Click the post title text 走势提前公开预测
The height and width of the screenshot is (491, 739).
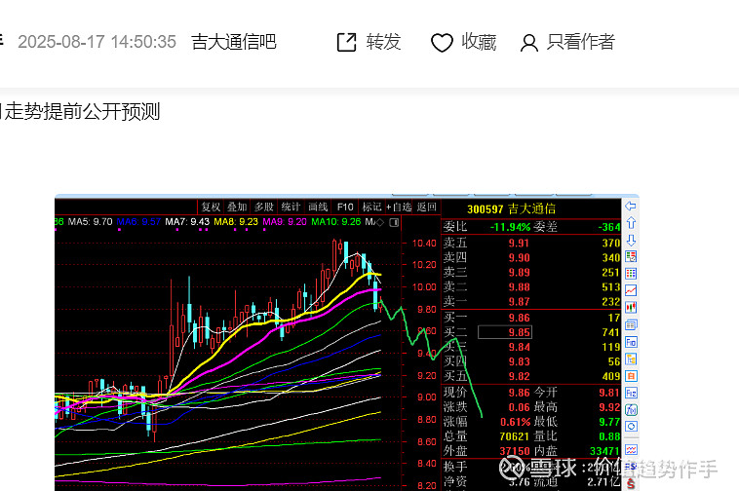(x=83, y=112)
